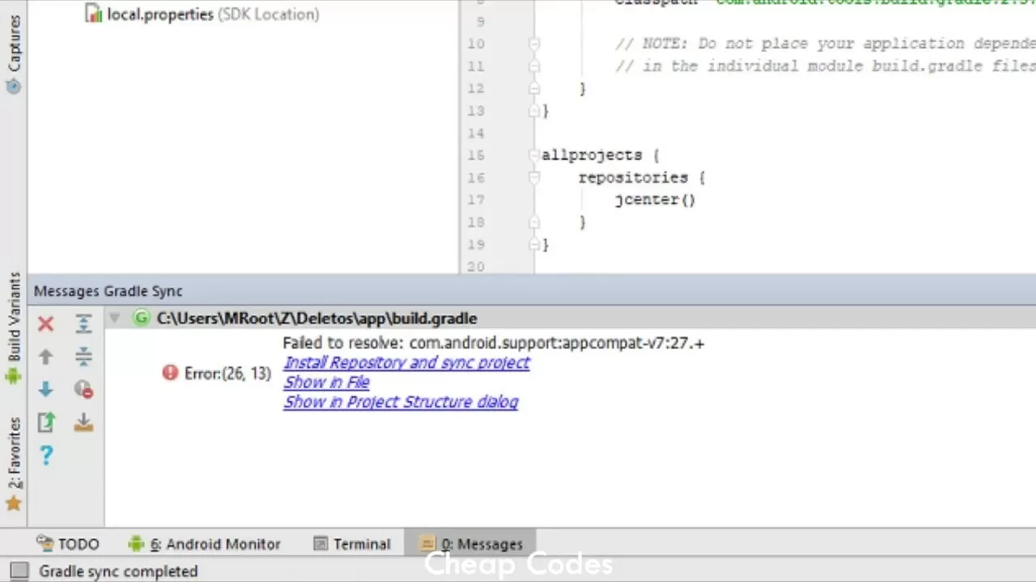Click the Captures camera icon
This screenshot has height=582, width=1036.
point(13,86)
